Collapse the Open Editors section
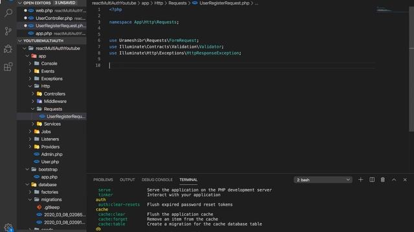 (x=20, y=3)
